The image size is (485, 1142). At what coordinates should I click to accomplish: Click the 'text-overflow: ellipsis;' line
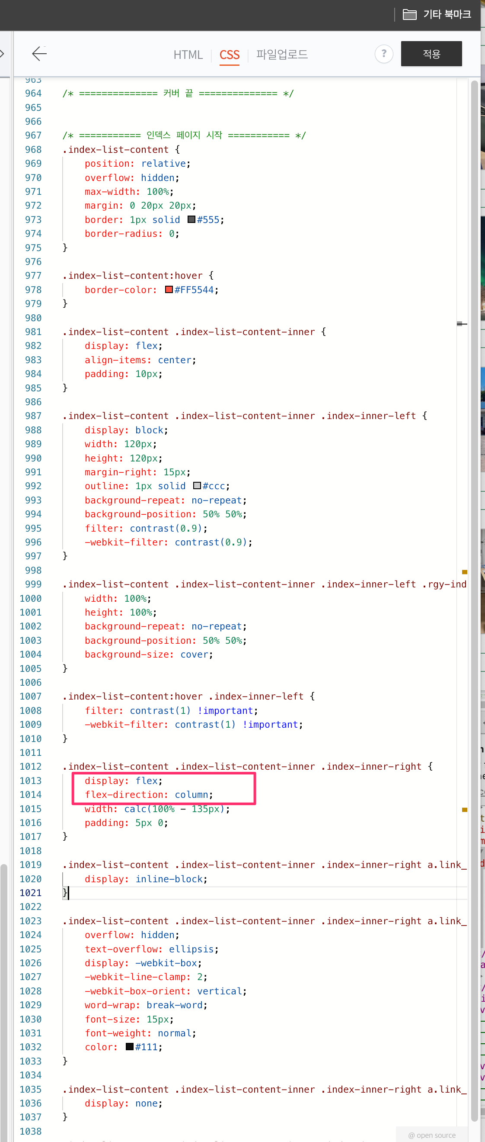152,949
